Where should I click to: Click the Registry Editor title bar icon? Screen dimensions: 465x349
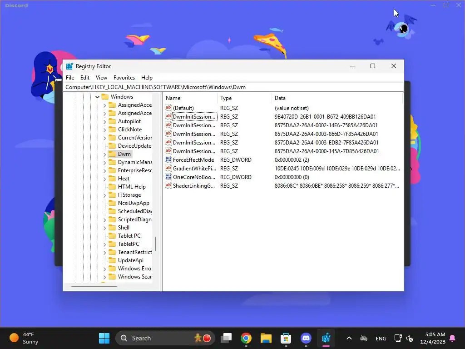click(69, 66)
